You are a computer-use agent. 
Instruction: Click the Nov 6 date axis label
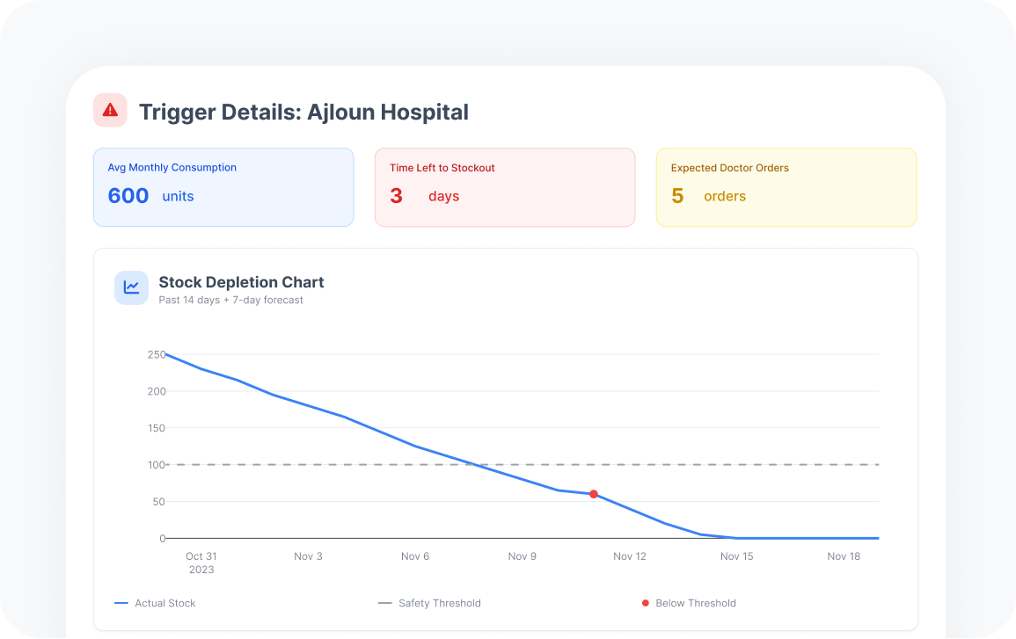415,556
